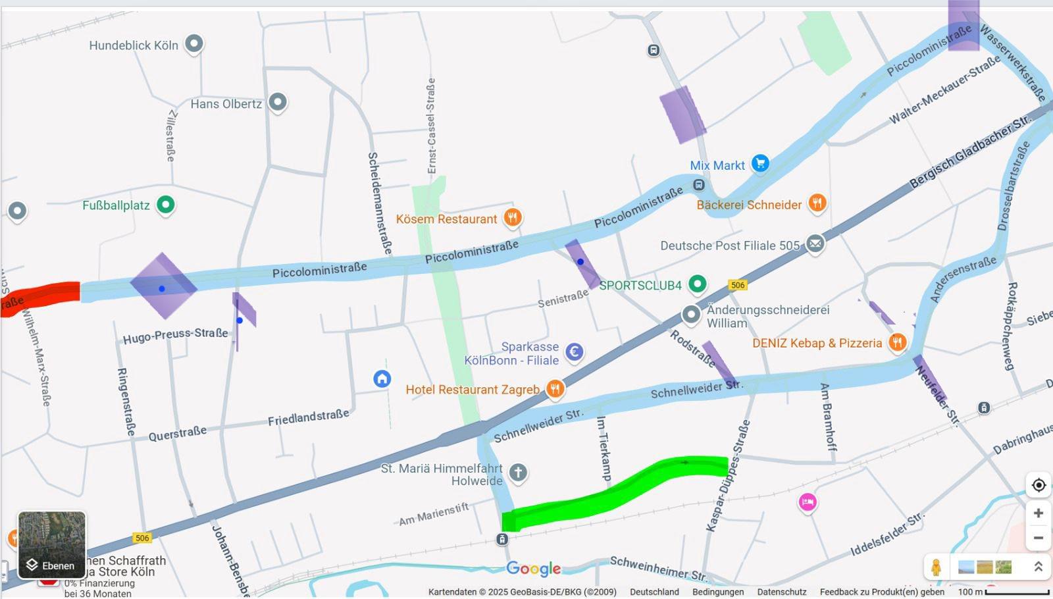1053x599 pixels.
Task: Zoom out with the minus button
Action: point(1039,538)
